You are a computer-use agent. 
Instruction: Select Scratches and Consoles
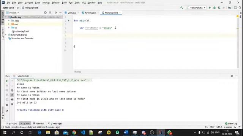(21, 39)
